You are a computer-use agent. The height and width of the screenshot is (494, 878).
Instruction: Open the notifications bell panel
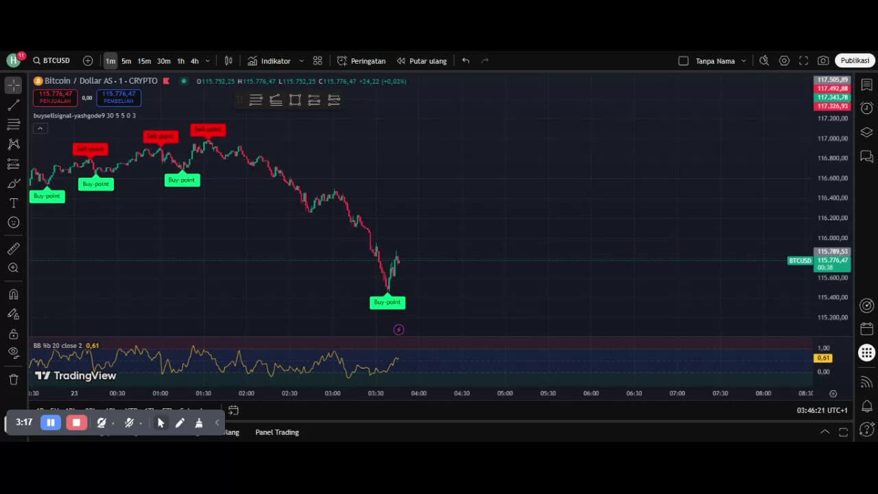point(866,406)
